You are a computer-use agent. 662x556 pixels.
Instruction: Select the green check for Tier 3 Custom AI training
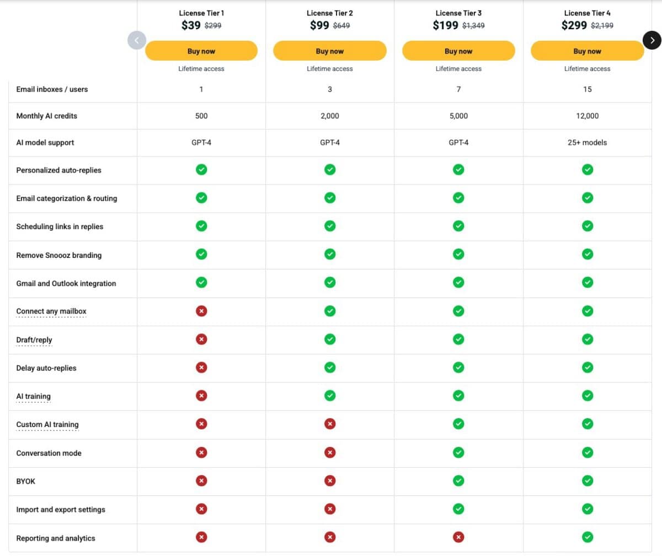coord(458,424)
